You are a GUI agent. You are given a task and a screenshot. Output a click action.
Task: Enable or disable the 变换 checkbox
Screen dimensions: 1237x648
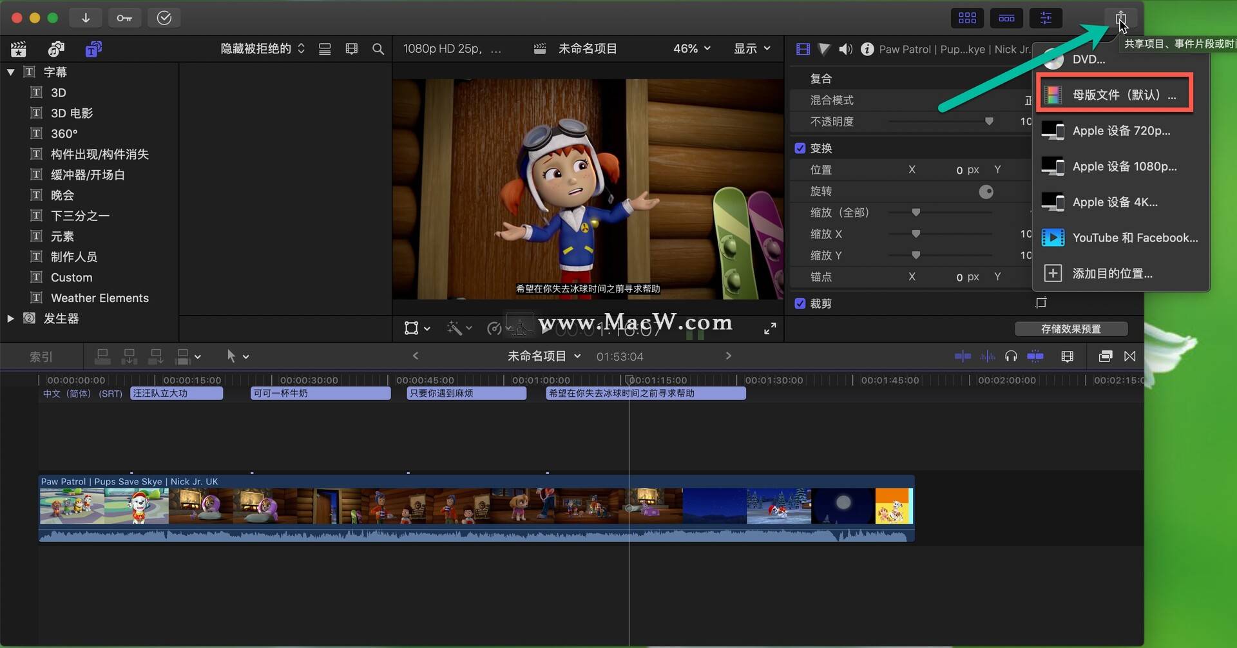pyautogui.click(x=800, y=148)
